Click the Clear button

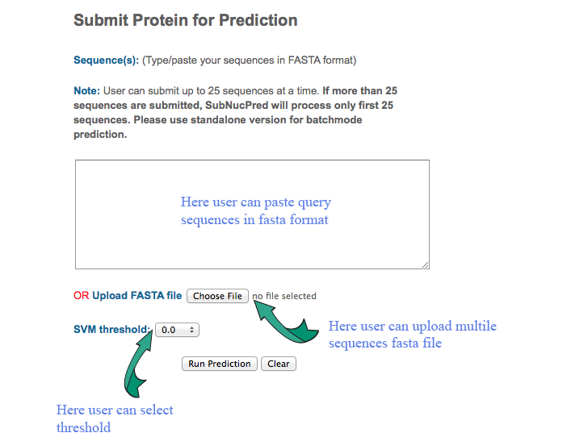click(x=279, y=364)
